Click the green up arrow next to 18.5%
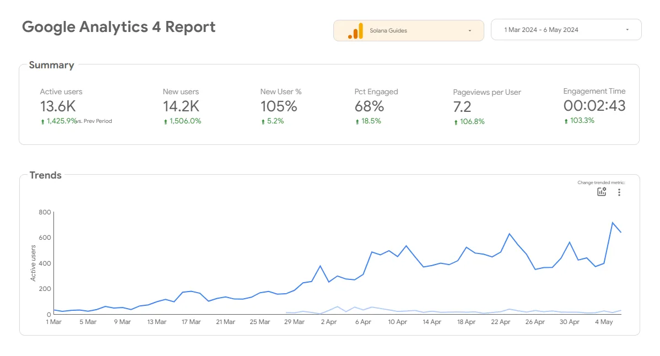This screenshot has height=356, width=660. pyautogui.click(x=357, y=122)
